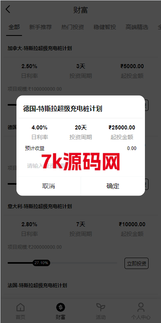Switch to the 新手推荐 tab
The height and width of the screenshot is (323, 161).
click(41, 27)
